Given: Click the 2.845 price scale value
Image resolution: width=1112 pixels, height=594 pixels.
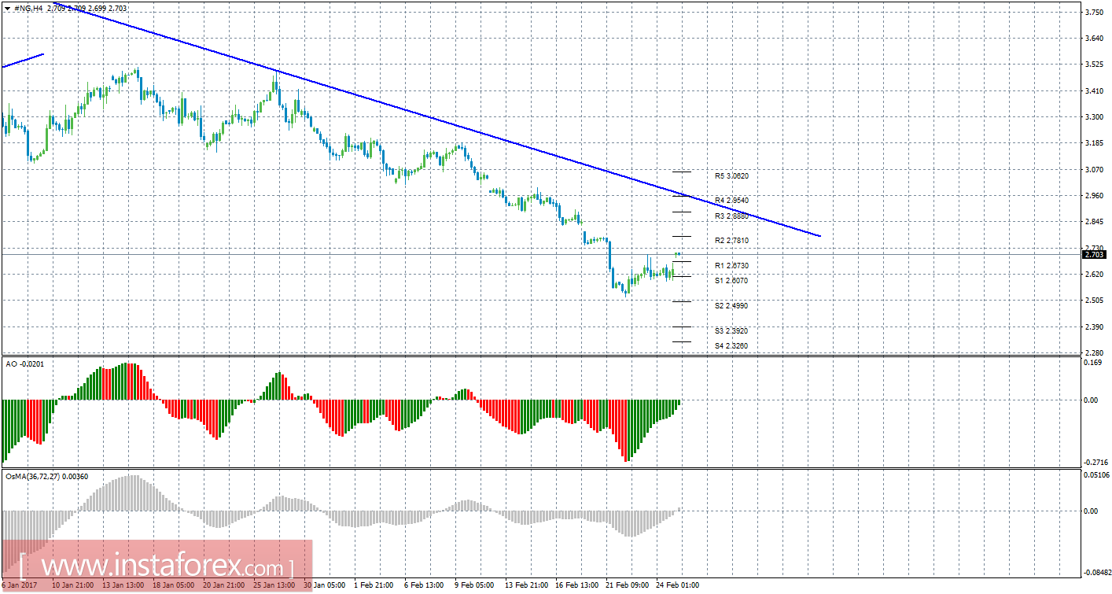Looking at the screenshot, I should pyautogui.click(x=1094, y=222).
